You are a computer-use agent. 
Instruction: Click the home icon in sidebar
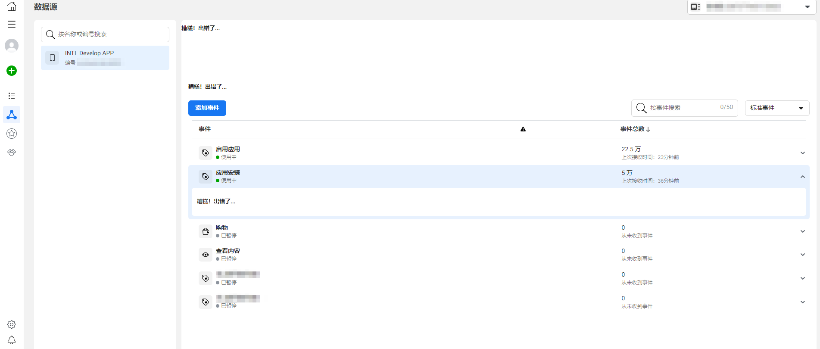pyautogui.click(x=12, y=6)
